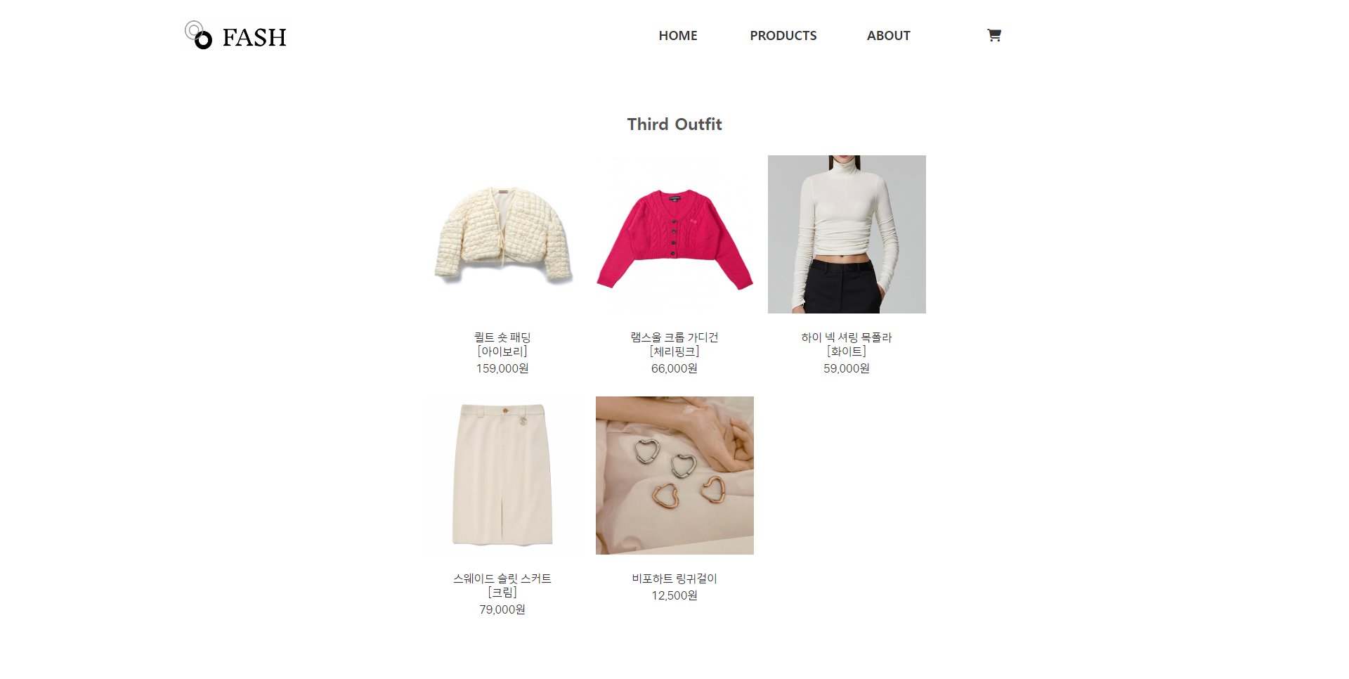This screenshot has width=1349, height=679.
Task: Select the cream suede skirt image
Action: 502,475
